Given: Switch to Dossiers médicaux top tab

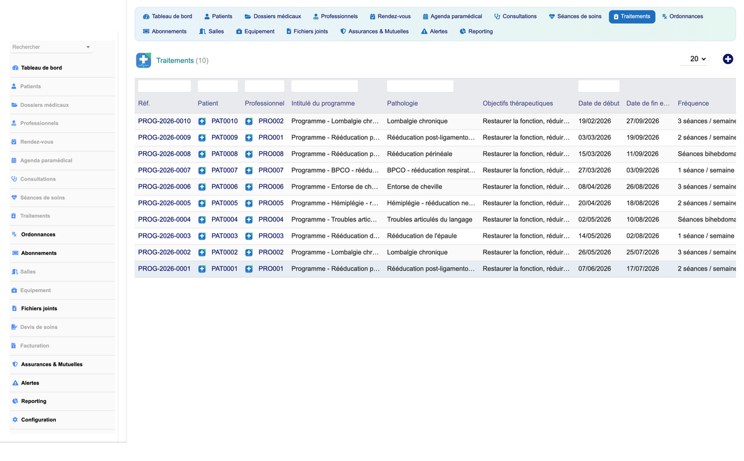Looking at the screenshot, I should click(x=273, y=16).
